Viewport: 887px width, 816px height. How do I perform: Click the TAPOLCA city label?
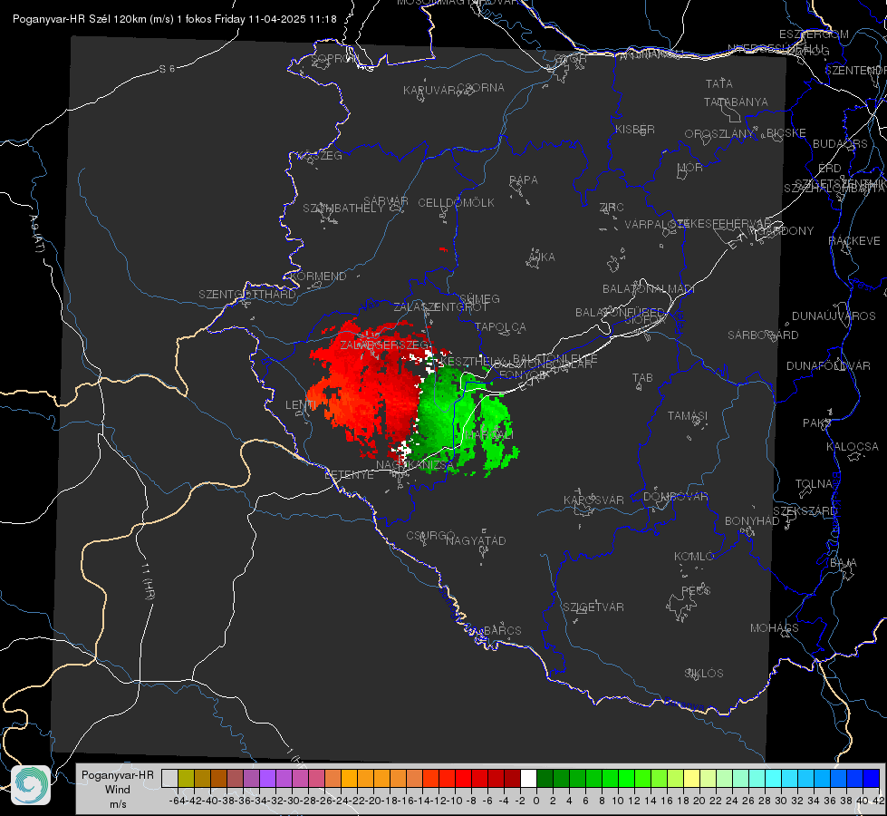[500, 327]
